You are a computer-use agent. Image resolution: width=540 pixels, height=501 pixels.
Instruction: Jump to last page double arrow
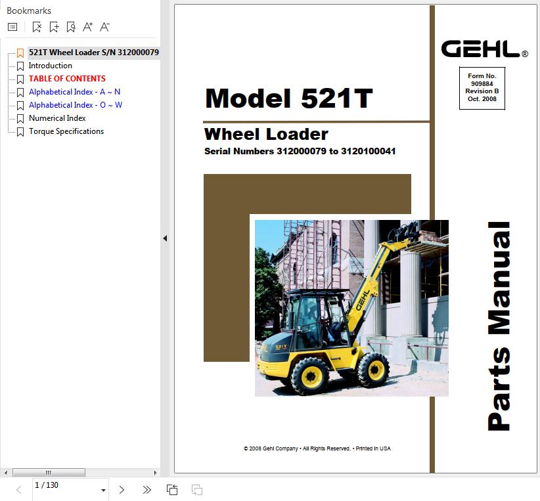click(147, 490)
